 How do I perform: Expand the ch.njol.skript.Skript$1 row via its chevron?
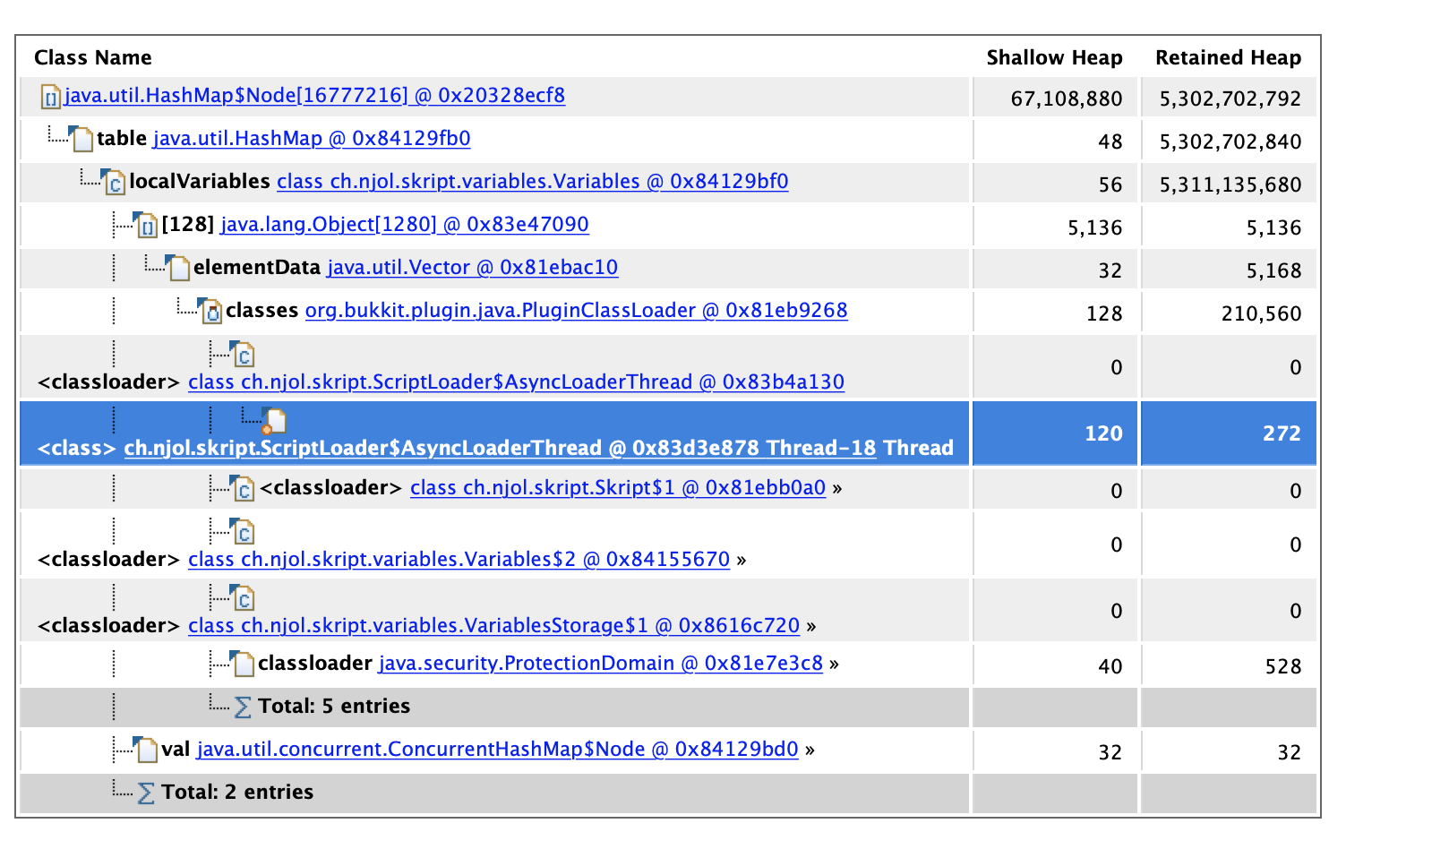(x=836, y=490)
